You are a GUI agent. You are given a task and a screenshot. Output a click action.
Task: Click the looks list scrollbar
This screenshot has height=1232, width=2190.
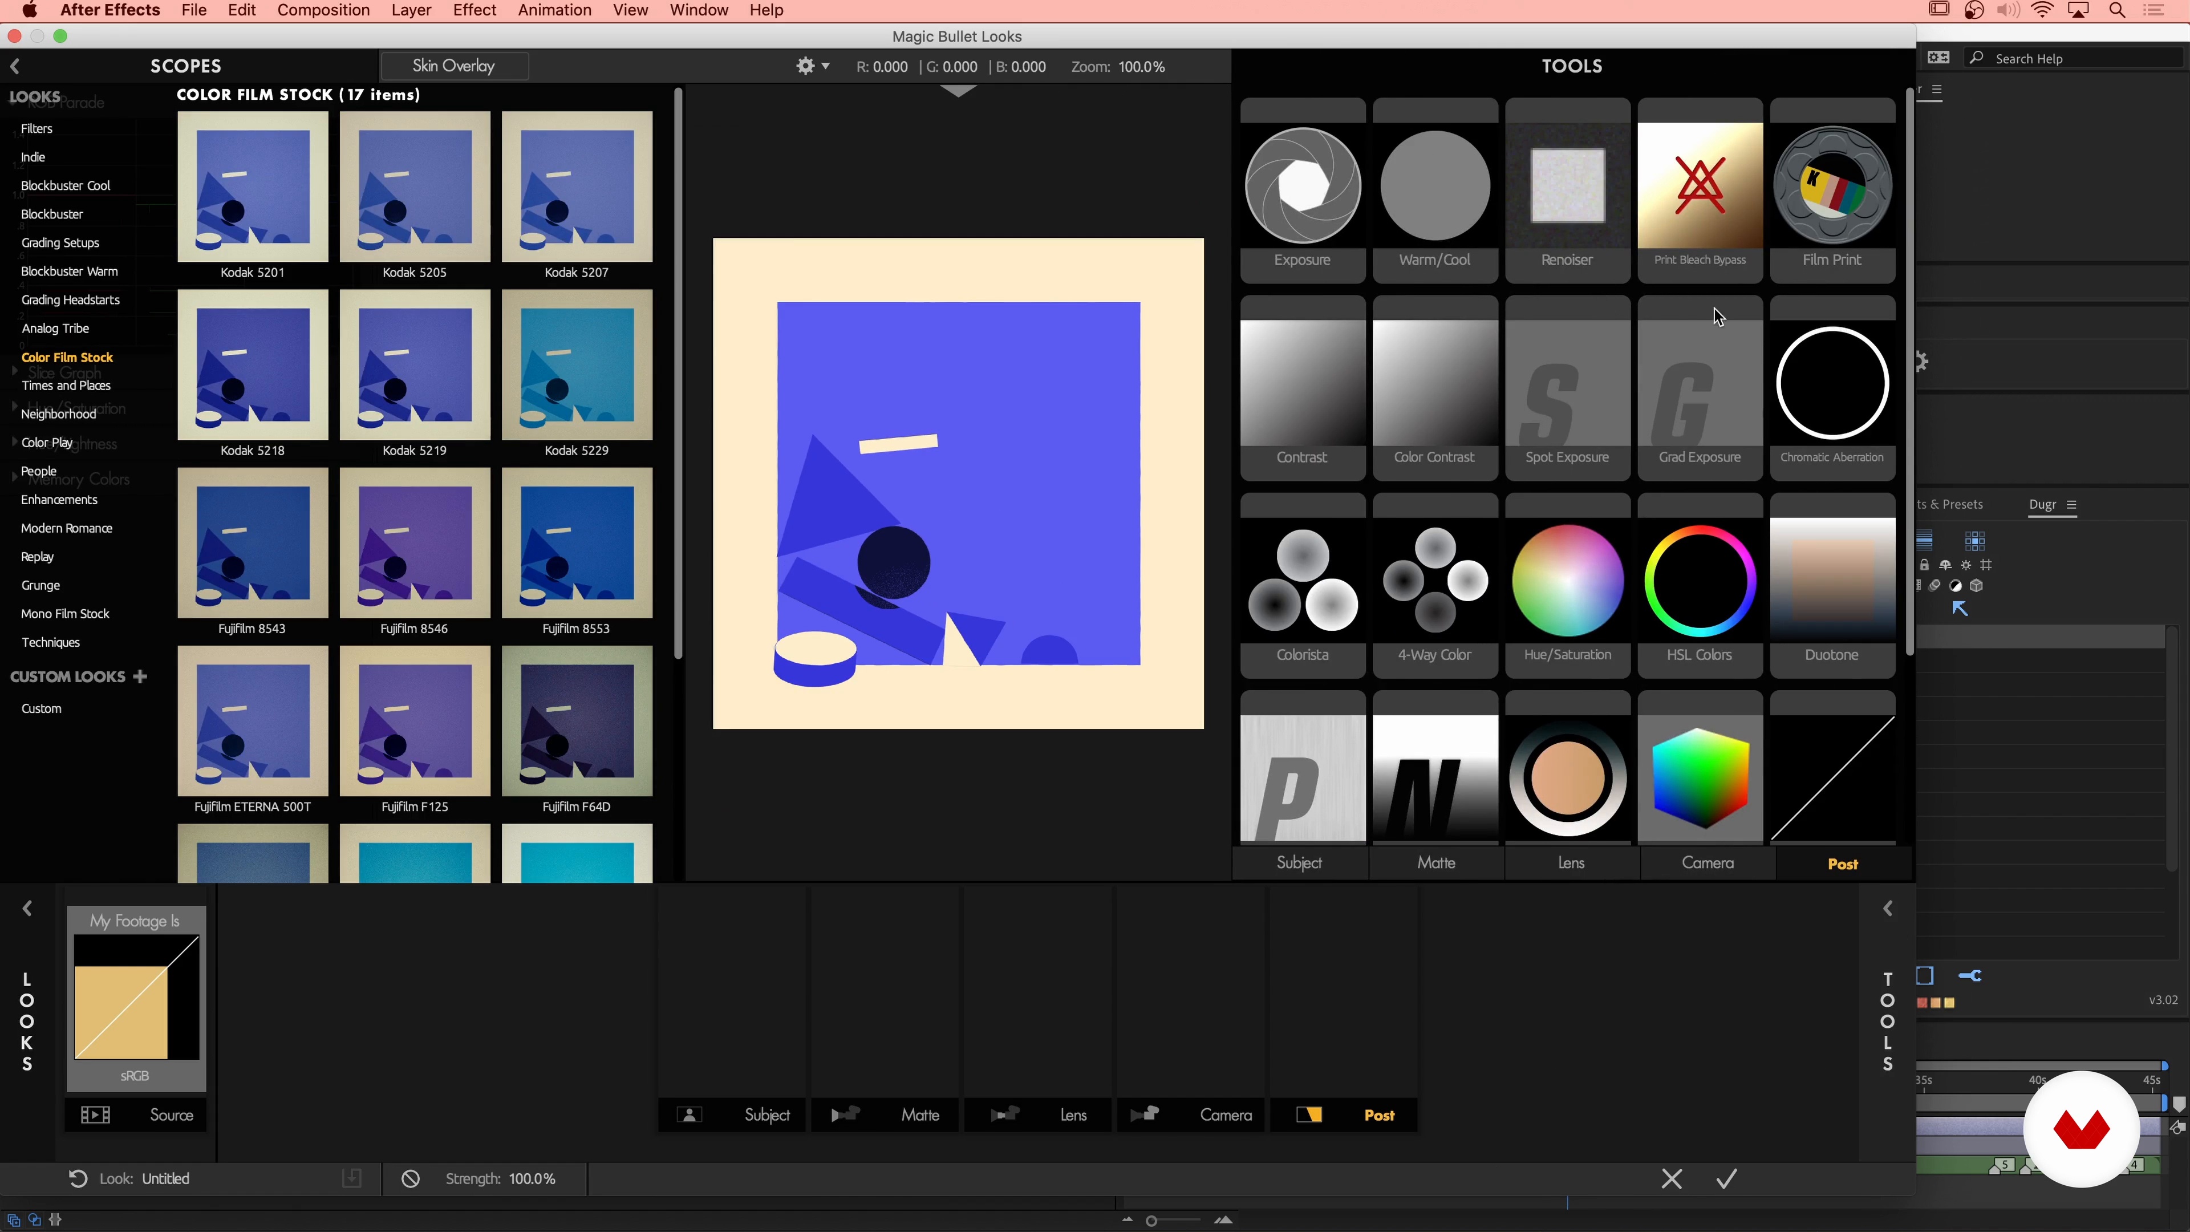click(678, 374)
